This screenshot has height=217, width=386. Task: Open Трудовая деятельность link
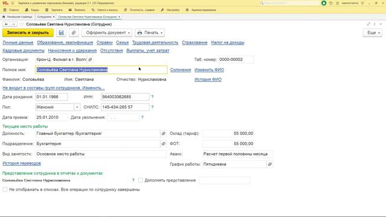coord(155,42)
